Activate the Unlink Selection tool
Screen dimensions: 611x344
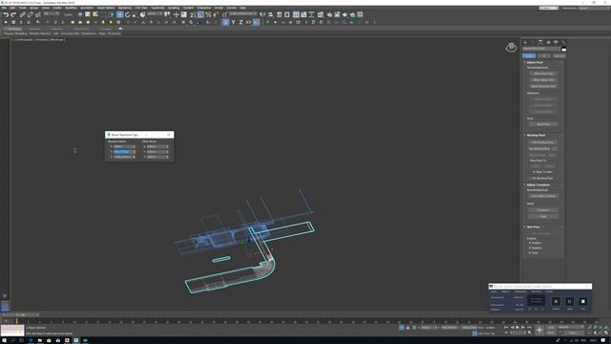(30, 15)
